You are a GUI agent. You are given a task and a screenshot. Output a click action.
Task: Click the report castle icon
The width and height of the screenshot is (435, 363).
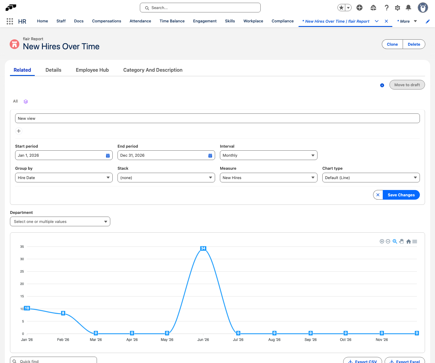[14, 44]
